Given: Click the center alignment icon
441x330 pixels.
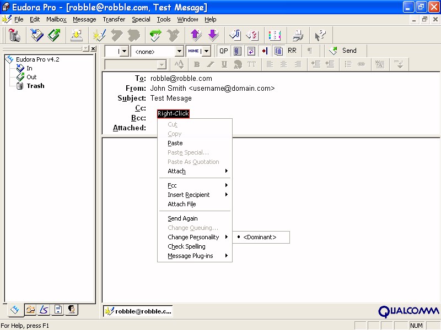Looking at the screenshot, I should [284, 64].
